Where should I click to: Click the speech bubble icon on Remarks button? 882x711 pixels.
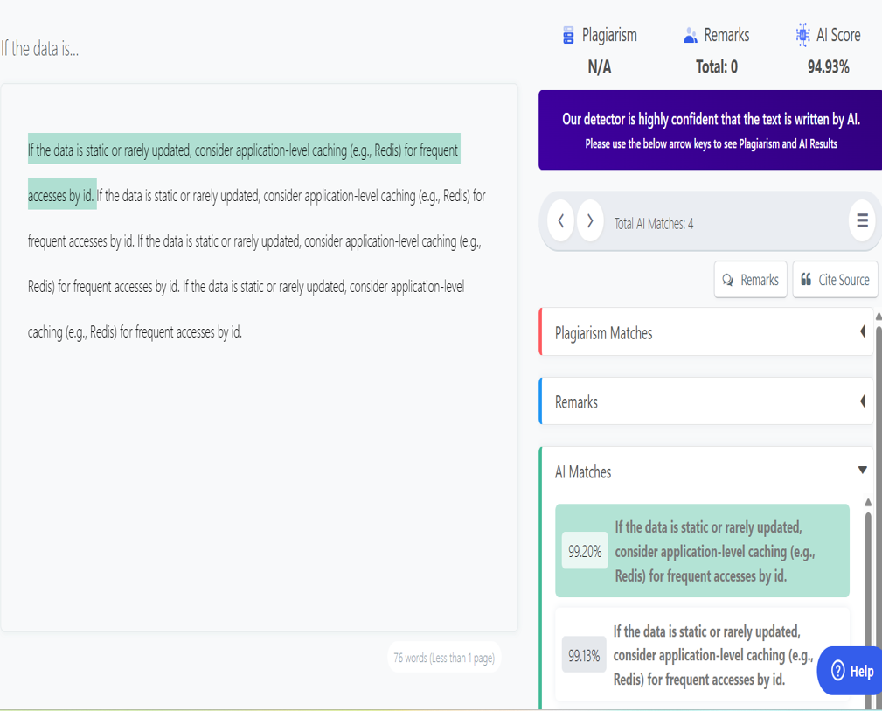click(728, 280)
